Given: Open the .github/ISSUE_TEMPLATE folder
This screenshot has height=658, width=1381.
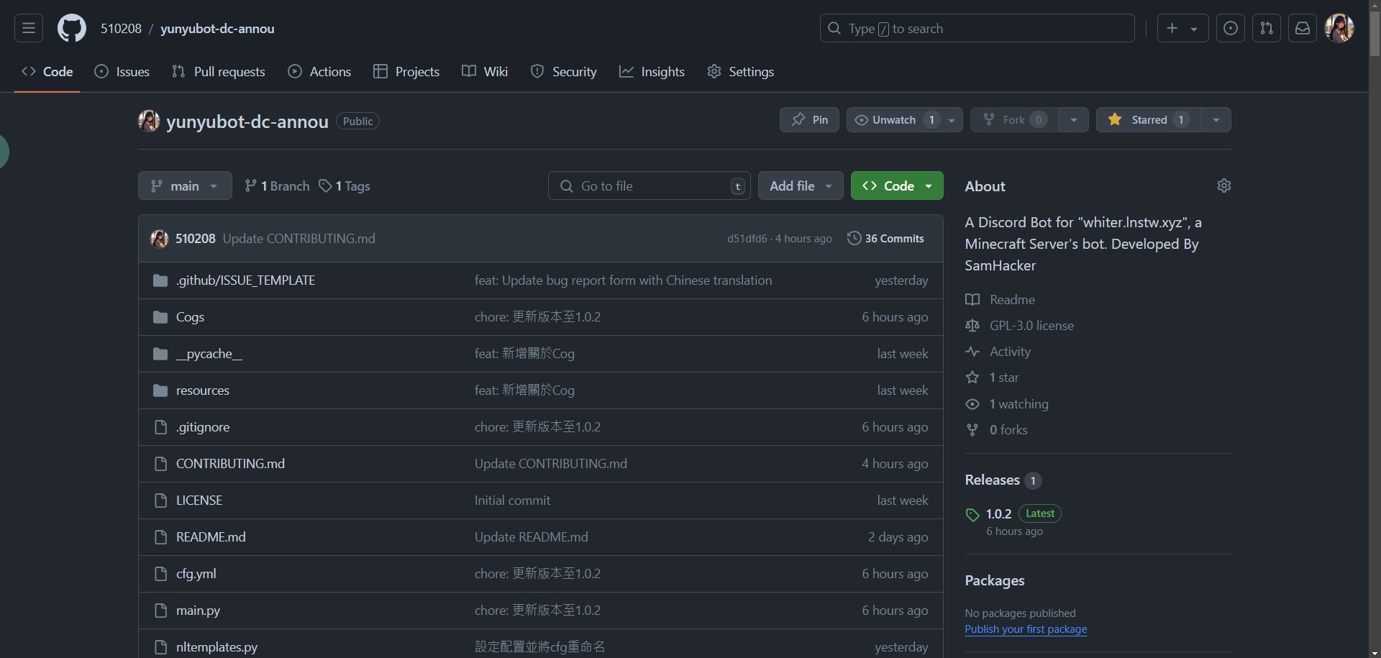Looking at the screenshot, I should coord(245,280).
